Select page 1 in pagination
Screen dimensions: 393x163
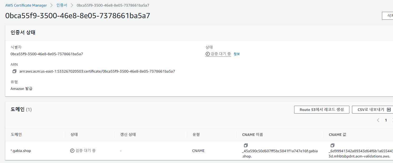(x=386, y=120)
